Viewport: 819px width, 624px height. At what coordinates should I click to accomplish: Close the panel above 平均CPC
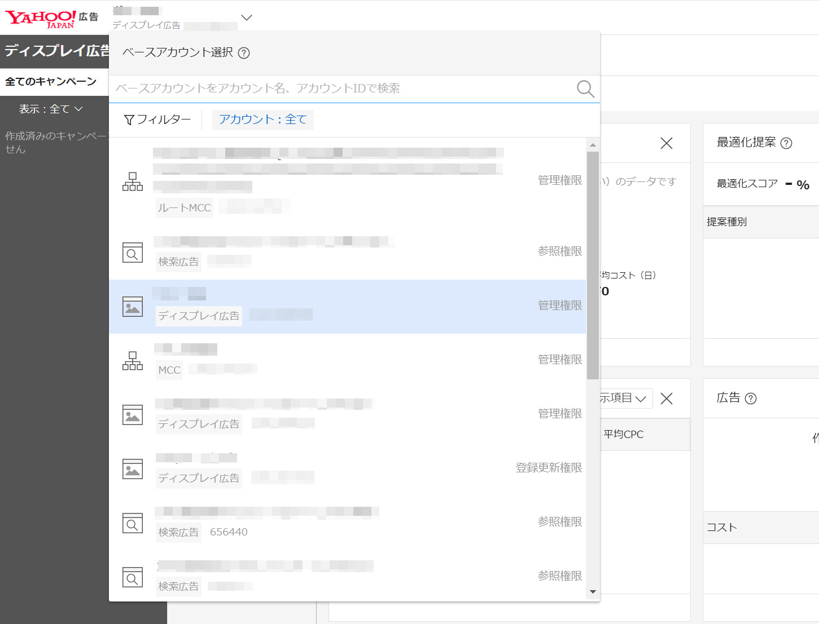click(666, 399)
